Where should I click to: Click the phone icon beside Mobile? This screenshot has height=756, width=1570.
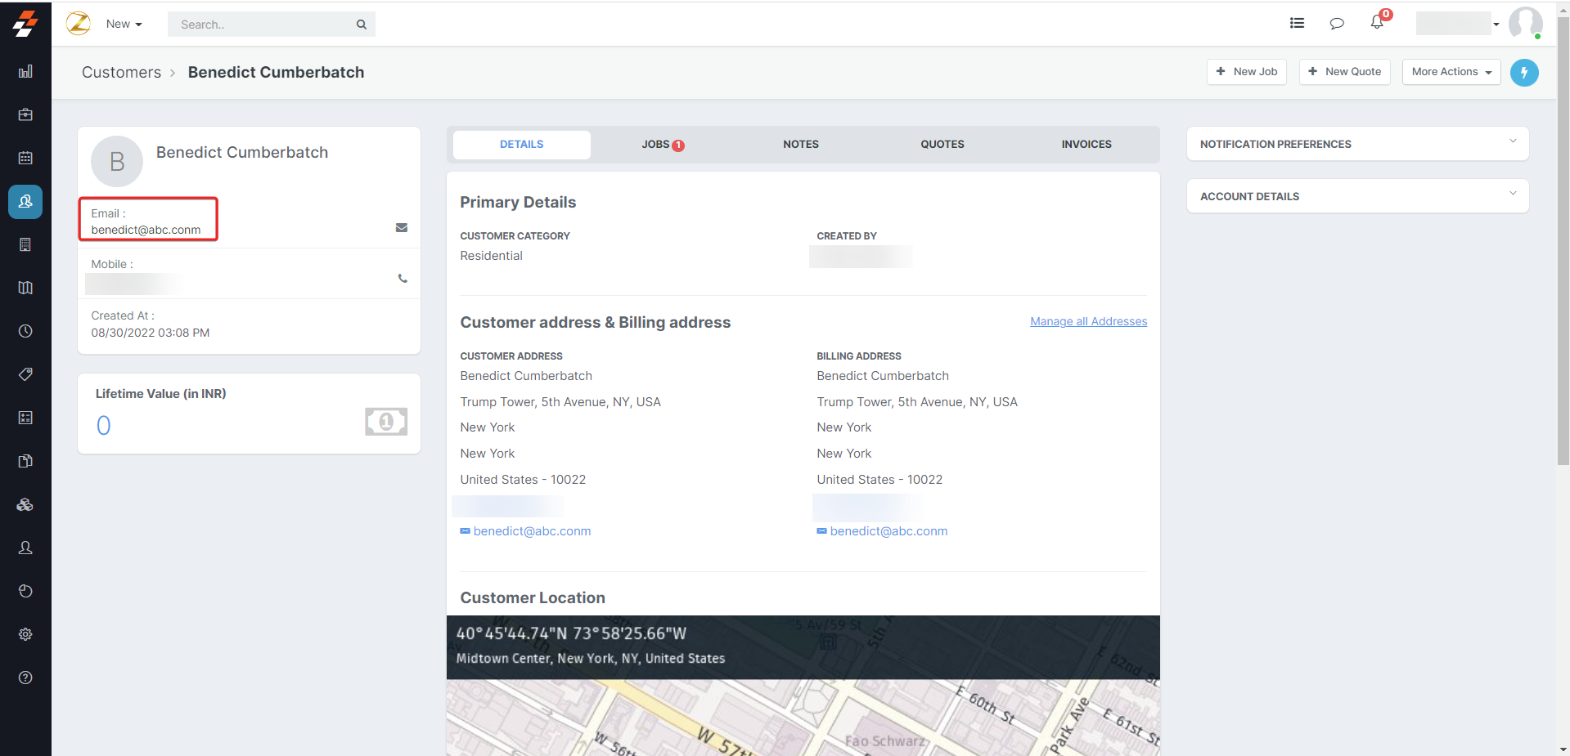[x=403, y=279]
